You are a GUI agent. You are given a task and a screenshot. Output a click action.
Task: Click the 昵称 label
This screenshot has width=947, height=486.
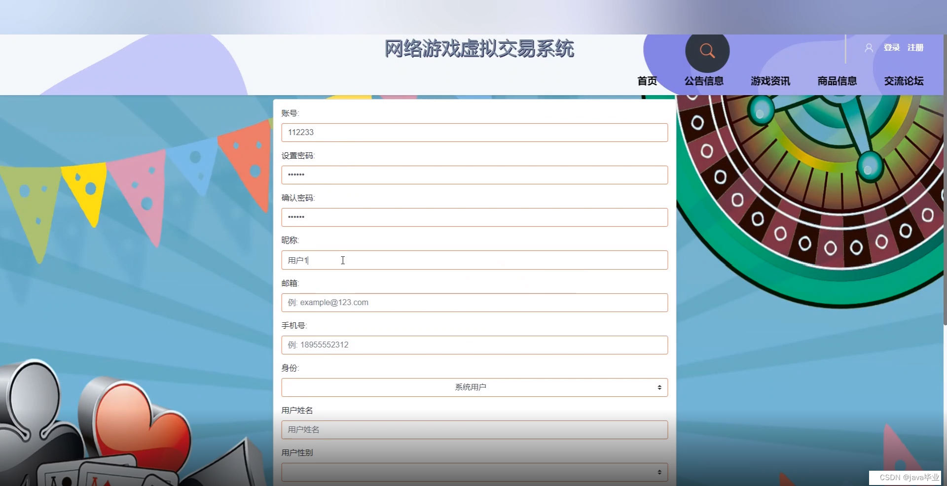(x=290, y=241)
